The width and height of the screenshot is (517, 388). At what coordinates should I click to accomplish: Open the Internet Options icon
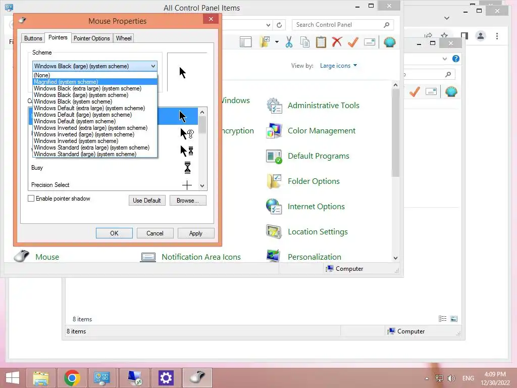point(274,207)
